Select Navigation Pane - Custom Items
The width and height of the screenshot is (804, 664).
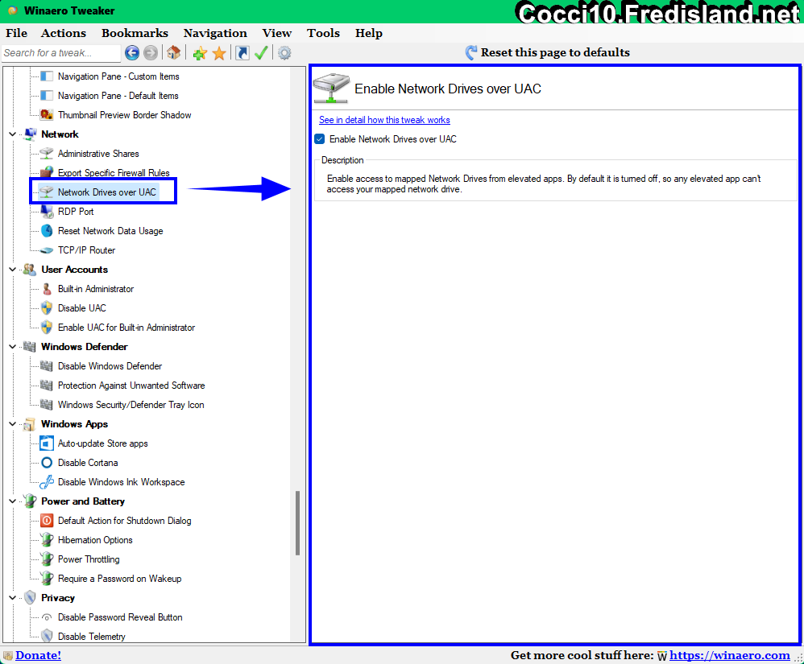coord(118,76)
